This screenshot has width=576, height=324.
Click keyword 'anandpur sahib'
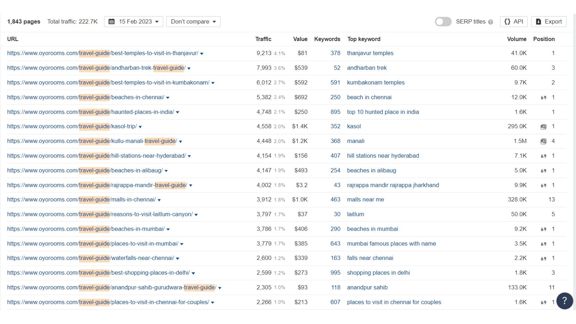[367, 287]
